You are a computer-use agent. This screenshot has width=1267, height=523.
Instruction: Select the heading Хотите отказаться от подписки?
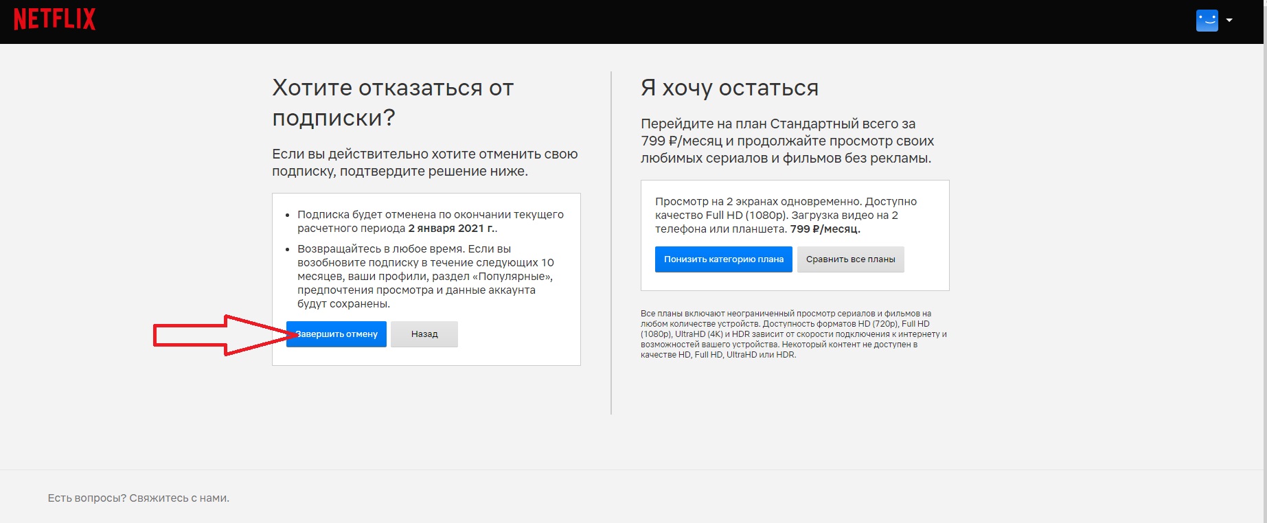tap(393, 103)
